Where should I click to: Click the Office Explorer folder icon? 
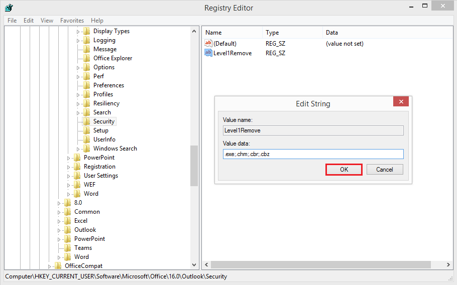point(87,58)
